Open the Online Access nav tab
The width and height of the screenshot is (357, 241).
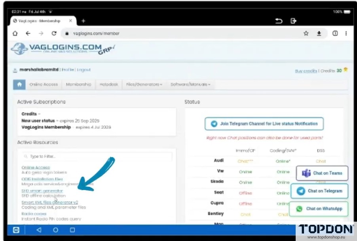pos(44,85)
